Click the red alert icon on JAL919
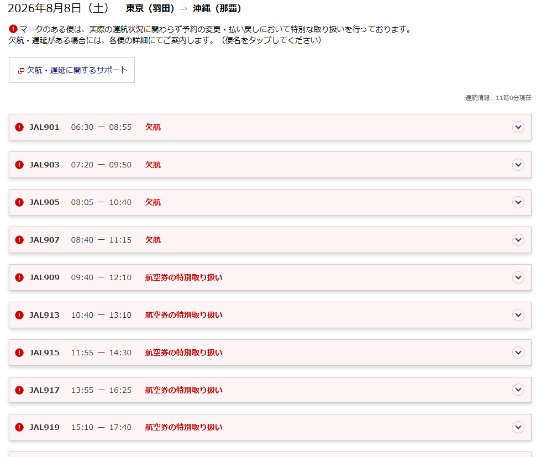The height and width of the screenshot is (457, 541). point(19,427)
